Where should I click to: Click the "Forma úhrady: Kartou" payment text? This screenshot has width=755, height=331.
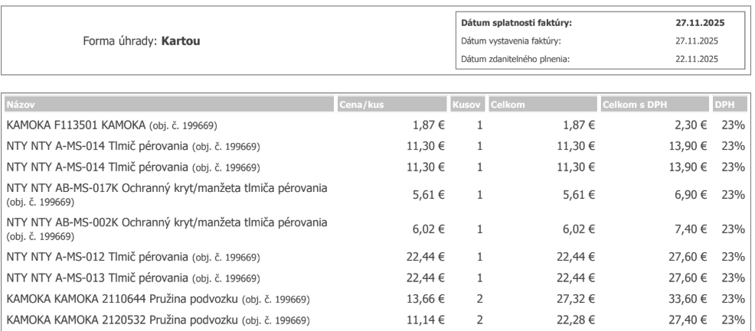click(x=141, y=41)
